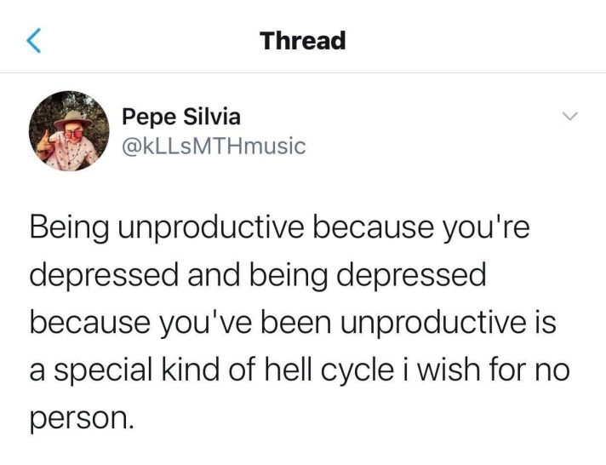
Task: Click the surname "Silvia" in the name
Action: click(x=212, y=117)
